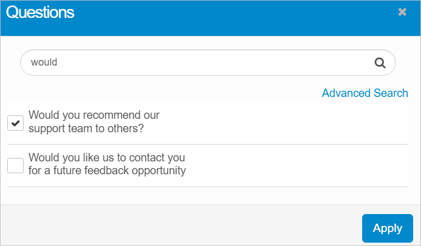Click the blue Questions header bar
The height and width of the screenshot is (246, 421).
point(224,17)
